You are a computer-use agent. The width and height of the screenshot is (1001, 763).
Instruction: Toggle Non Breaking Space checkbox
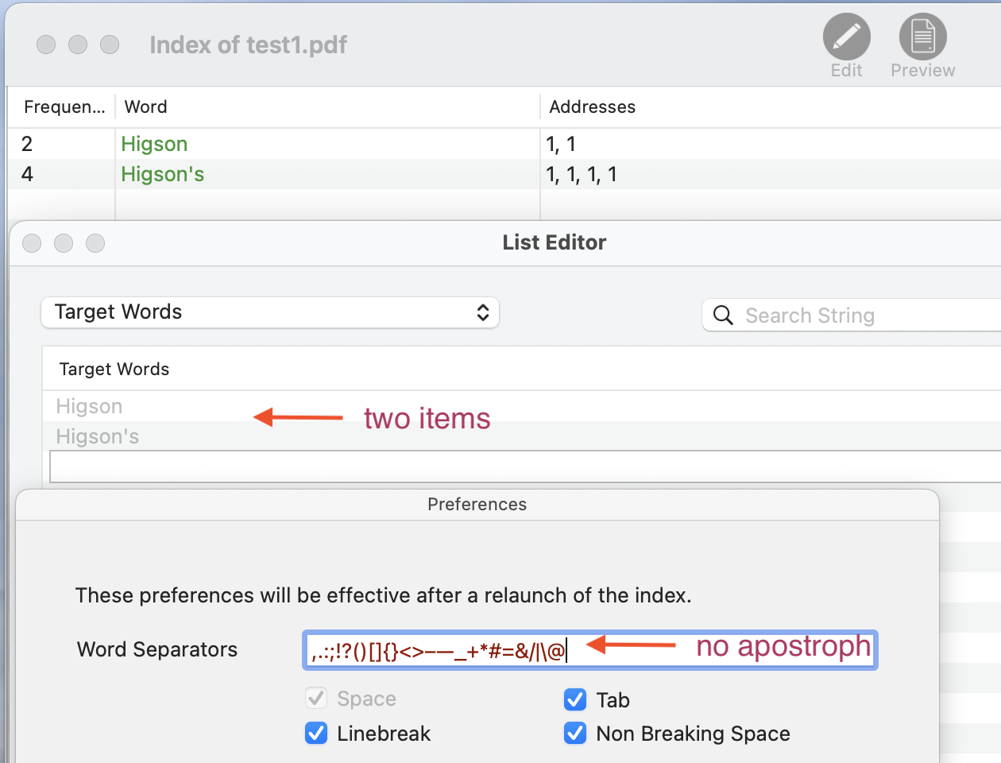575,733
